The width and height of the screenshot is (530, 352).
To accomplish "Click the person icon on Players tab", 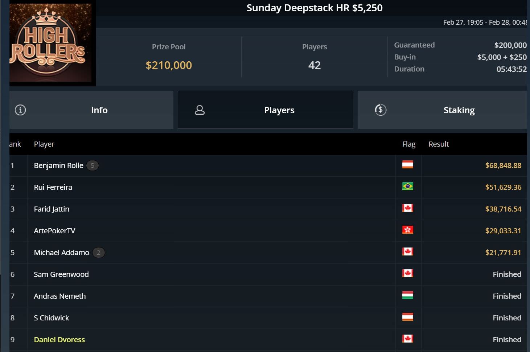I will click(x=200, y=110).
